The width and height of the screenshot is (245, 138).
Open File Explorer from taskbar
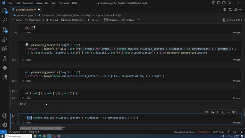coord(35,136)
